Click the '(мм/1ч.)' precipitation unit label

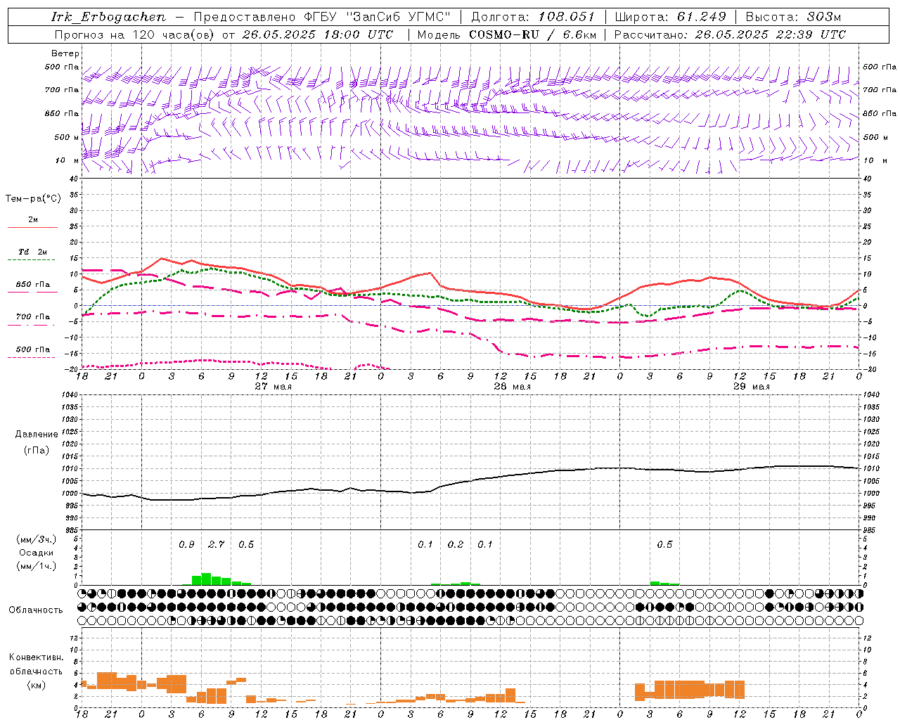pyautogui.click(x=37, y=566)
